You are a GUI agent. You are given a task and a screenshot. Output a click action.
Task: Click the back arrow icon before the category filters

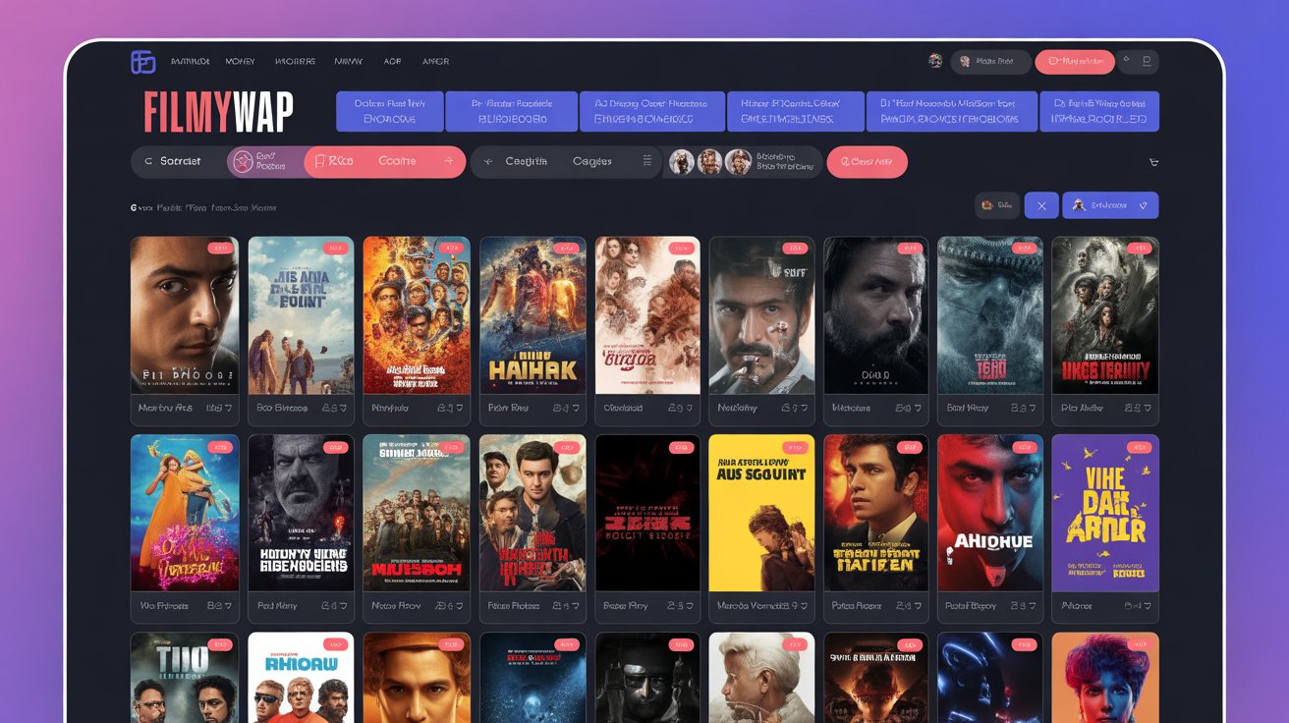485,160
